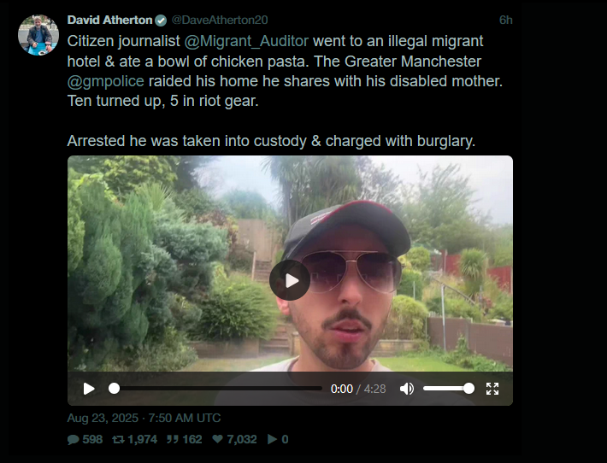Like the post via the heart icon
The image size is (607, 463).
point(217,439)
